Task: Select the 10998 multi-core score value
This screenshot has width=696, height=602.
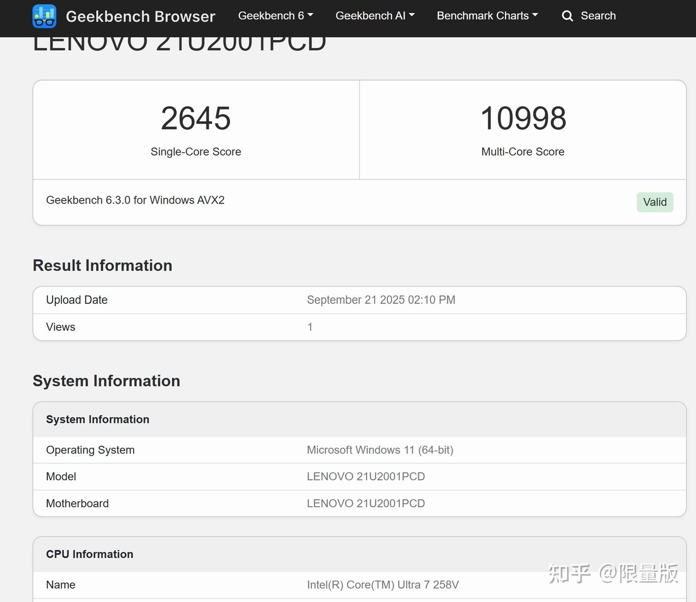Action: pos(523,118)
